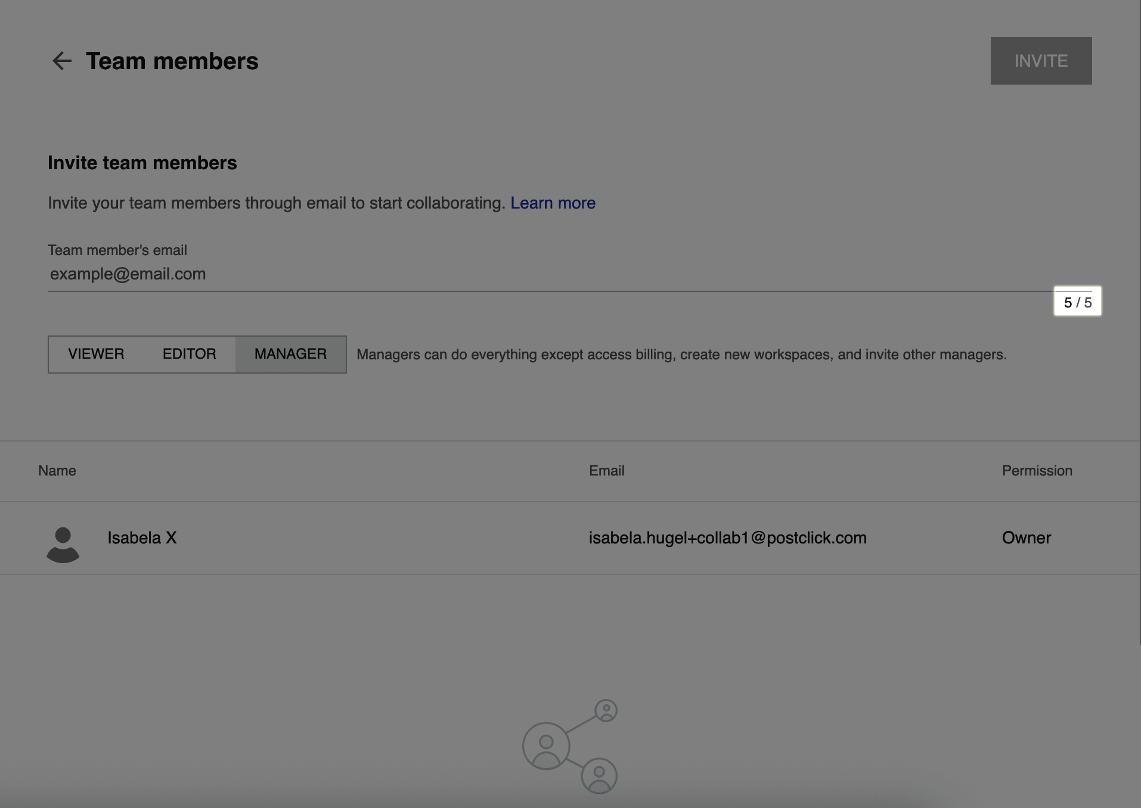Select the EDITOR role

tap(189, 354)
